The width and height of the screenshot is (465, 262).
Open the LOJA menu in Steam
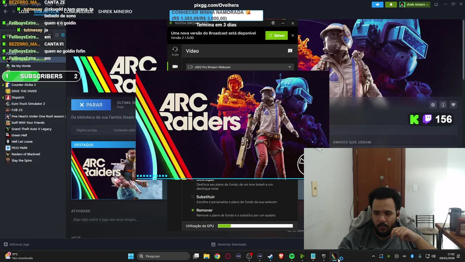coord(24,12)
